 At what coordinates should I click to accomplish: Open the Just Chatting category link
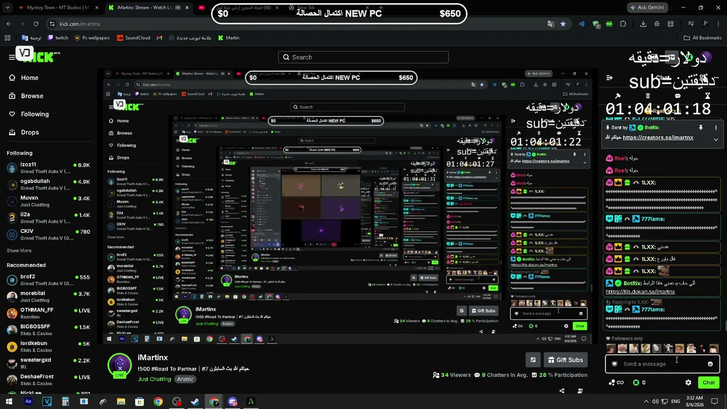tap(154, 379)
